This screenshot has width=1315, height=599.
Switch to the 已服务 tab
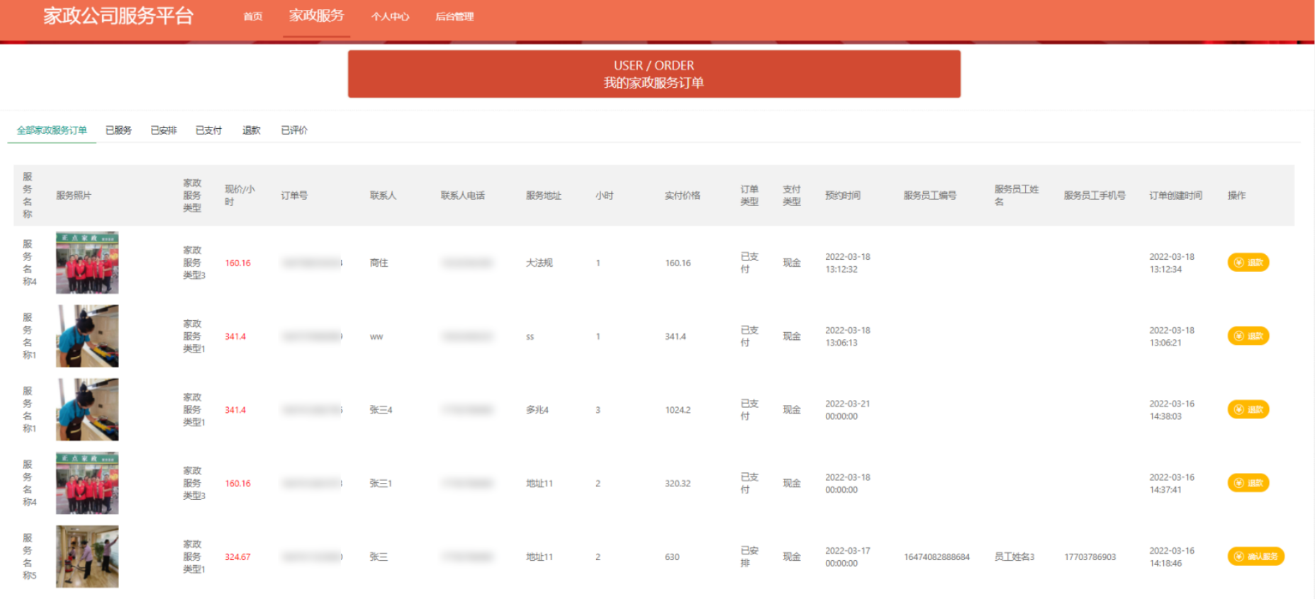tap(118, 130)
